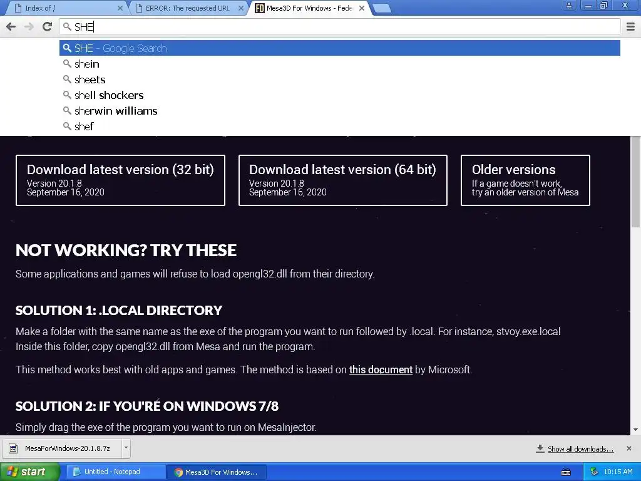This screenshot has height=481, width=641.
Task: Click Download latest version (32 bit)
Action: (120, 180)
